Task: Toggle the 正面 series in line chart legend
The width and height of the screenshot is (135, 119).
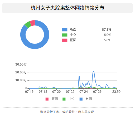Action: click(51, 99)
